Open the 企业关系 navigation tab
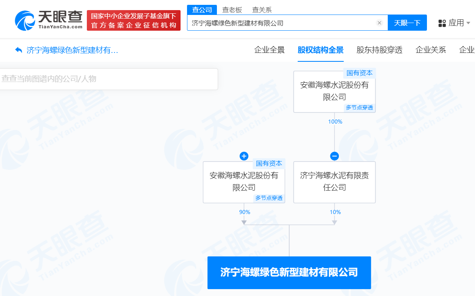 [431, 50]
